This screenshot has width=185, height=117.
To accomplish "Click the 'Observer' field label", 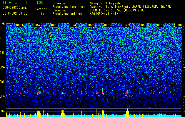I will tap(60, 3).
